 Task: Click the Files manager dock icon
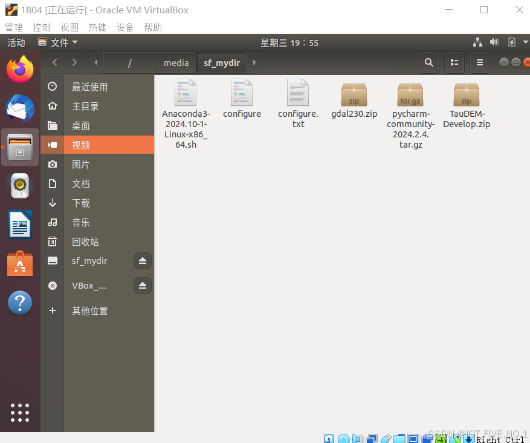(20, 147)
